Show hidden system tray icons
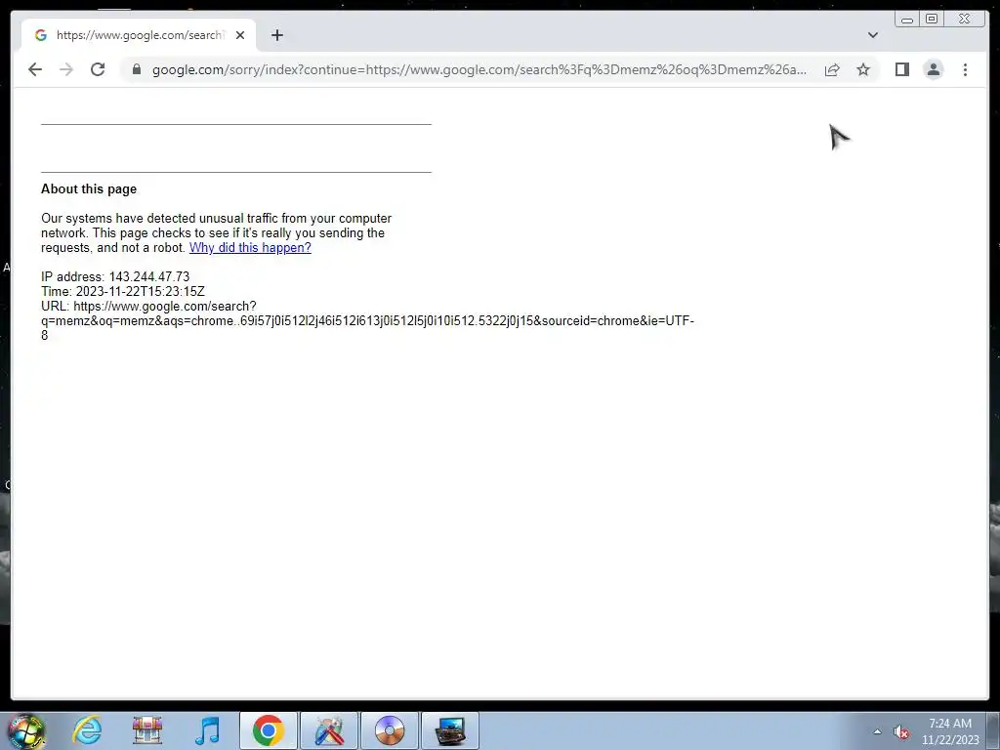 [877, 731]
